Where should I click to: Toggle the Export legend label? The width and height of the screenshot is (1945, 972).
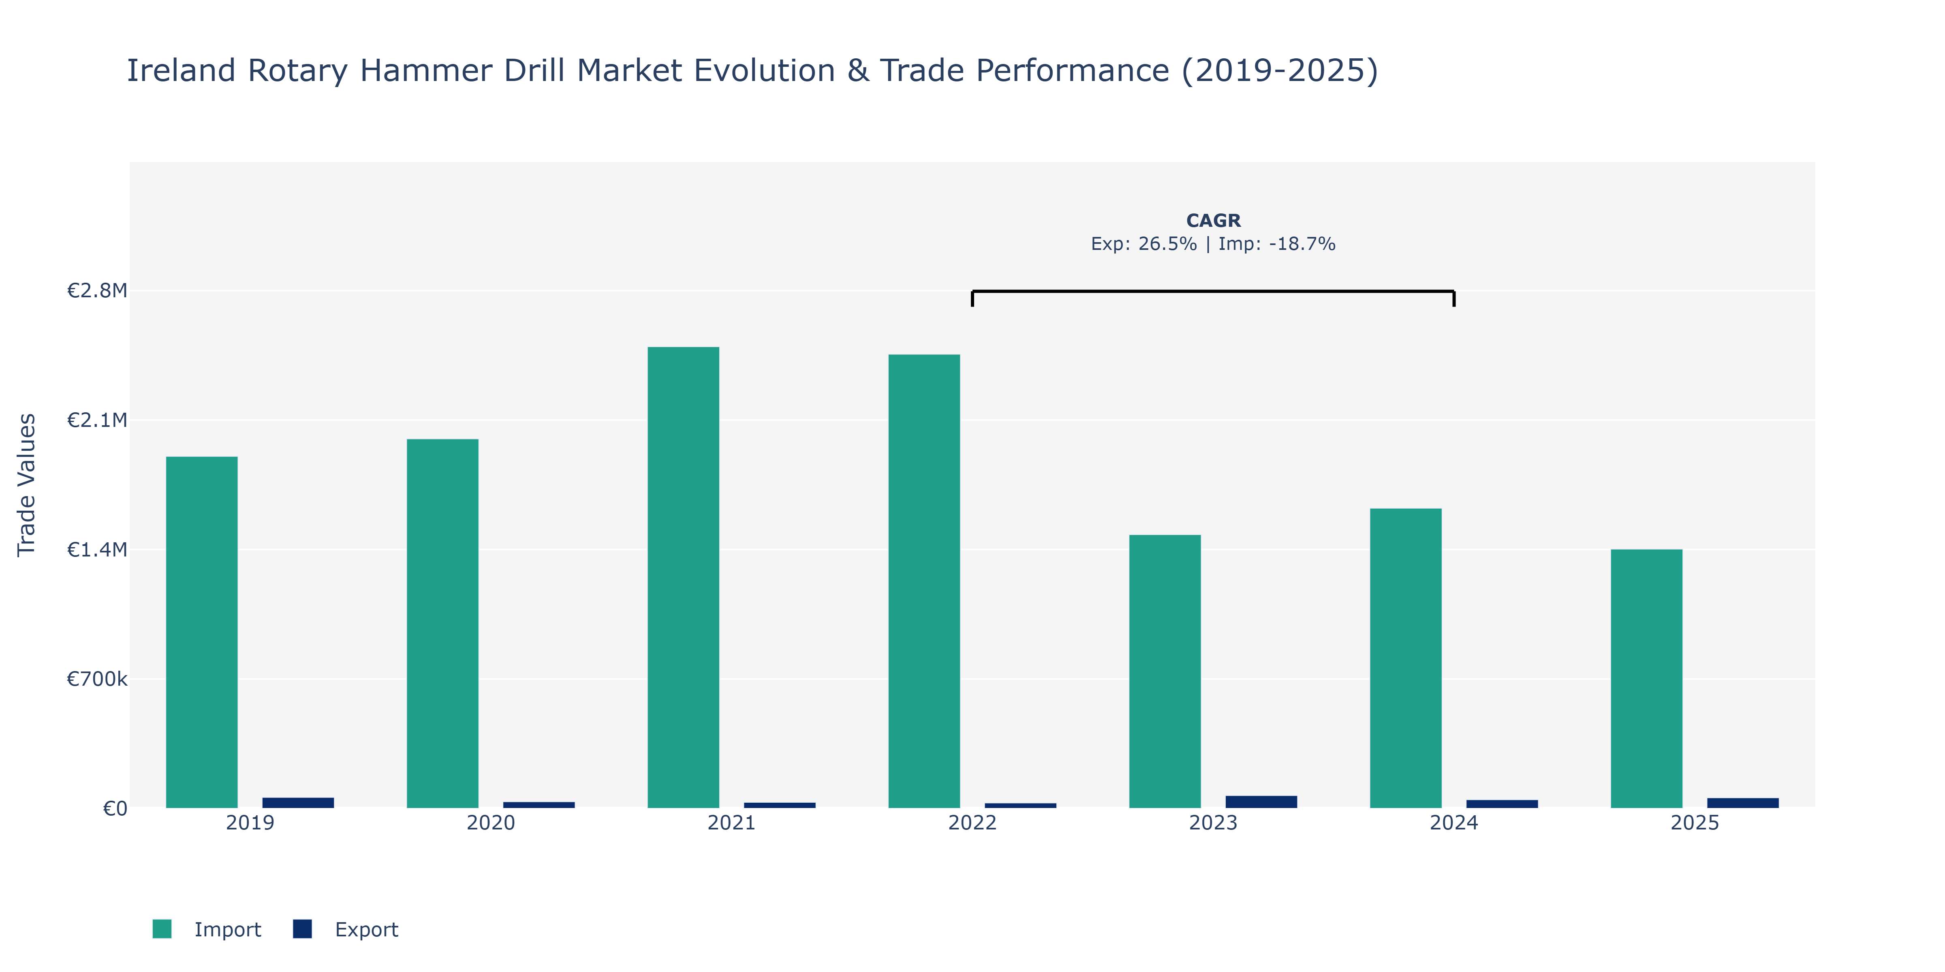pyautogui.click(x=366, y=930)
